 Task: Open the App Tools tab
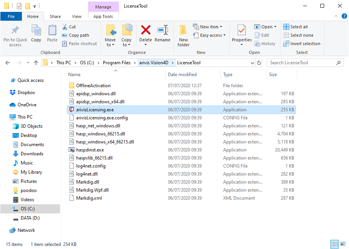coord(103,16)
